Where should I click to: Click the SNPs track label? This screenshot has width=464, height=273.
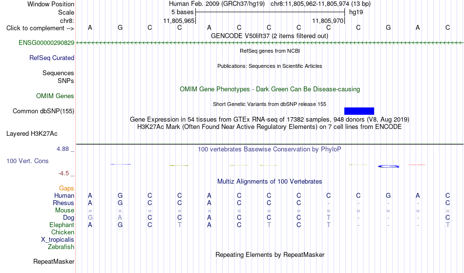pyautogui.click(x=66, y=81)
